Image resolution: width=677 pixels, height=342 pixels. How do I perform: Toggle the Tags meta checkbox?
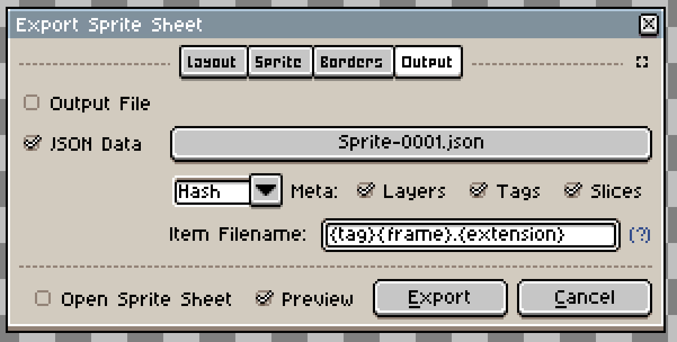click(479, 191)
